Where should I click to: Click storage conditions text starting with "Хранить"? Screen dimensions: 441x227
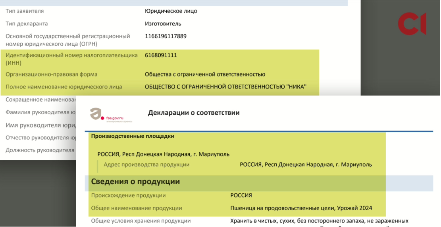click(x=319, y=221)
